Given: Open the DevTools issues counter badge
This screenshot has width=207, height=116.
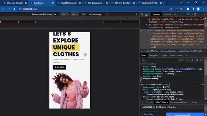Looking at the screenshot, I should click(x=188, y=14).
